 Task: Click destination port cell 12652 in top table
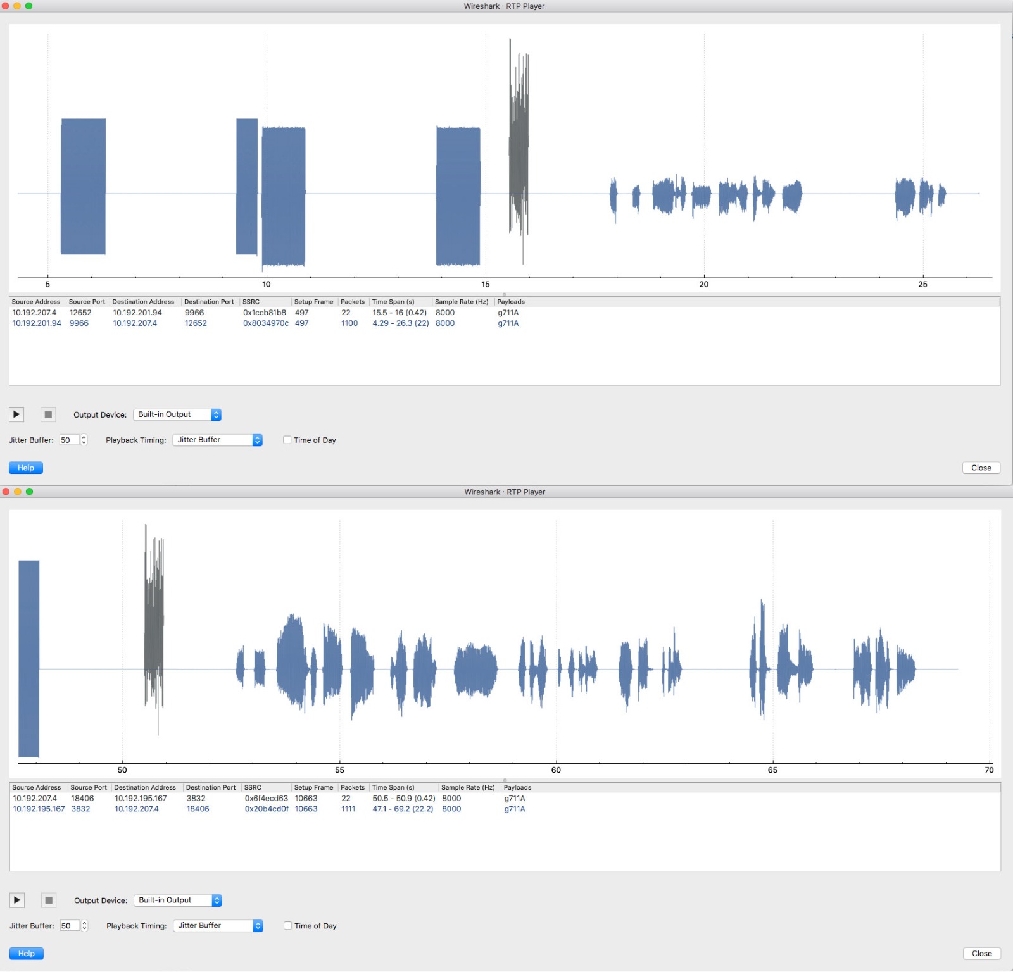(x=196, y=323)
